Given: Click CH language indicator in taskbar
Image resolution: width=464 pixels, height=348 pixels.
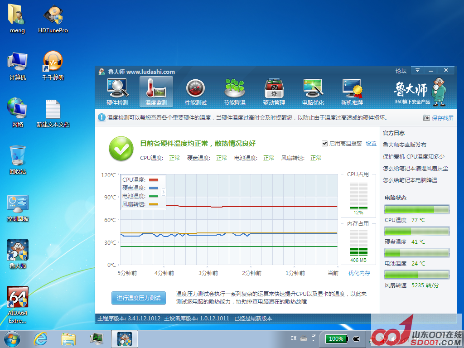Looking at the screenshot, I should 293,338.
